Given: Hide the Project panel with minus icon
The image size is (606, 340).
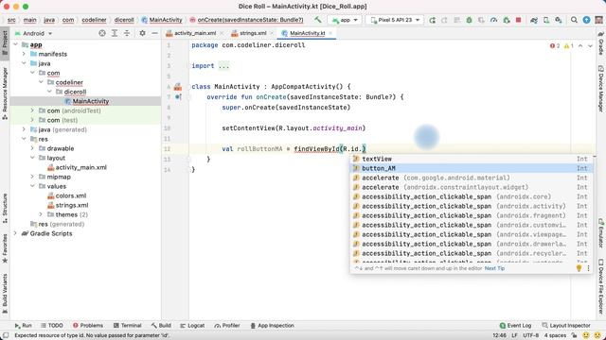Looking at the screenshot, I should [154, 33].
